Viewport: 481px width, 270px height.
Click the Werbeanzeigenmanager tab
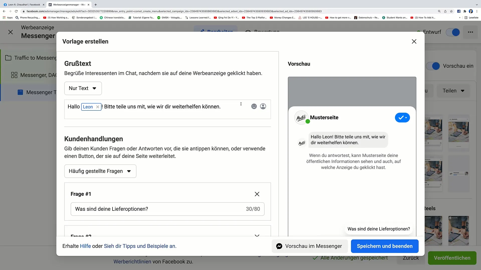coord(69,4)
